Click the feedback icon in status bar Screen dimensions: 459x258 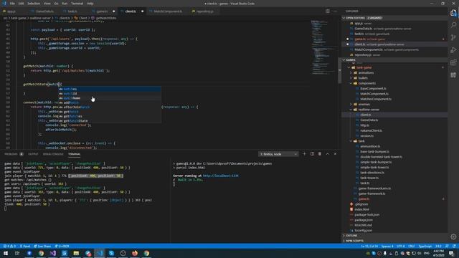[447, 247]
